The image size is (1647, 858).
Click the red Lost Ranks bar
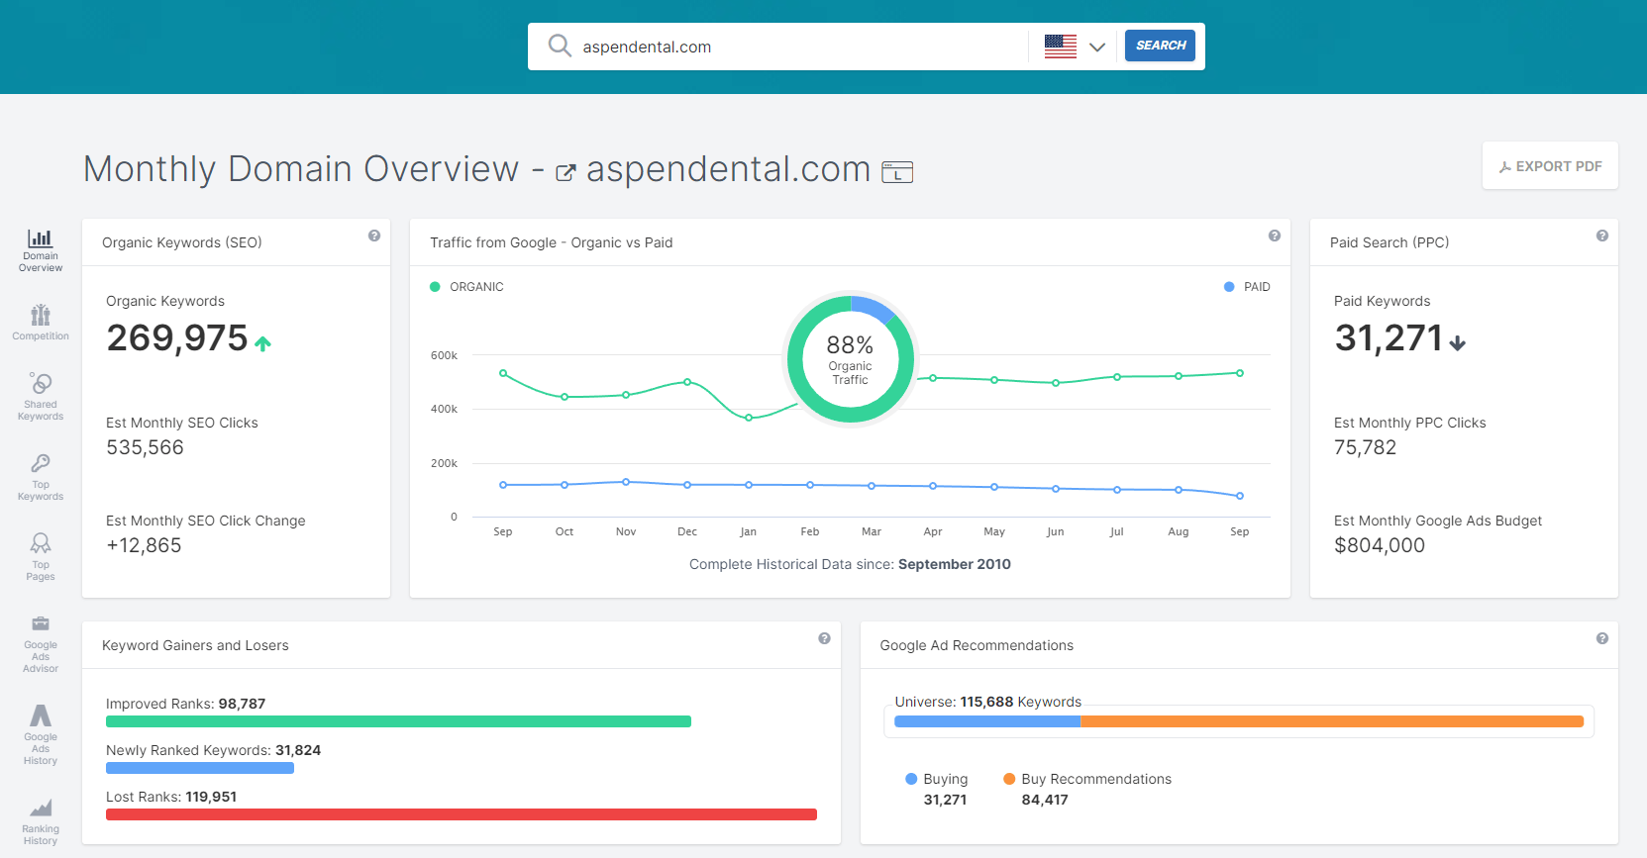[x=462, y=814]
